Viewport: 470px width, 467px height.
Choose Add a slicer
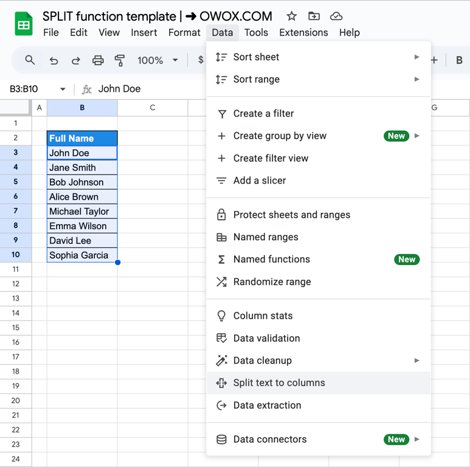pos(319,181)
